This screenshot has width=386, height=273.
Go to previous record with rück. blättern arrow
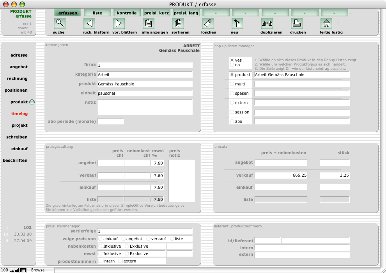click(x=89, y=23)
